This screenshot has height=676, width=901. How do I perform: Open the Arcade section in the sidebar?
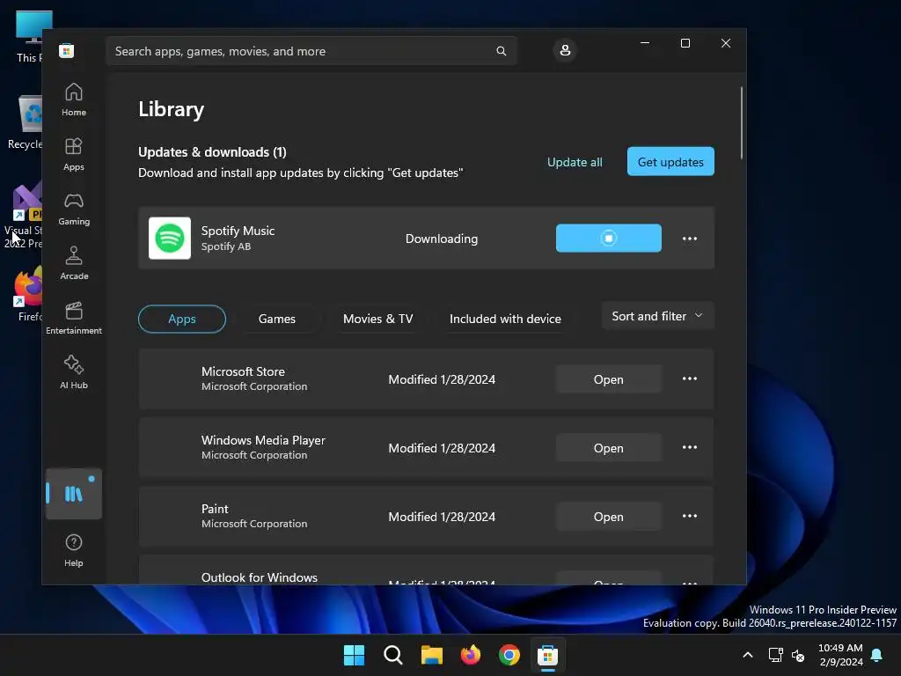[x=74, y=263]
